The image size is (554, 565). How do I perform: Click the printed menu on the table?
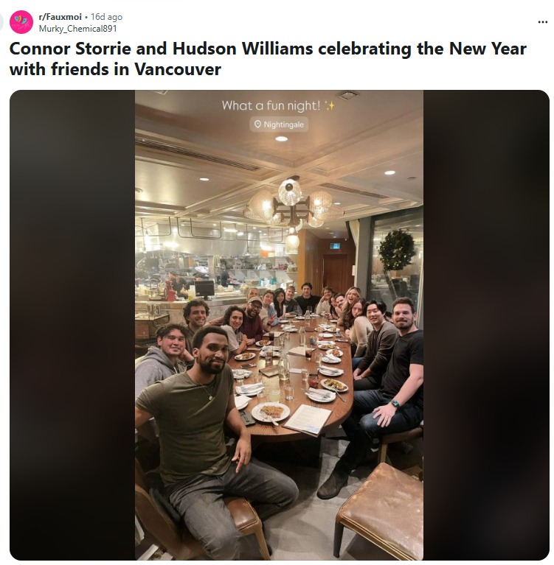click(x=308, y=420)
